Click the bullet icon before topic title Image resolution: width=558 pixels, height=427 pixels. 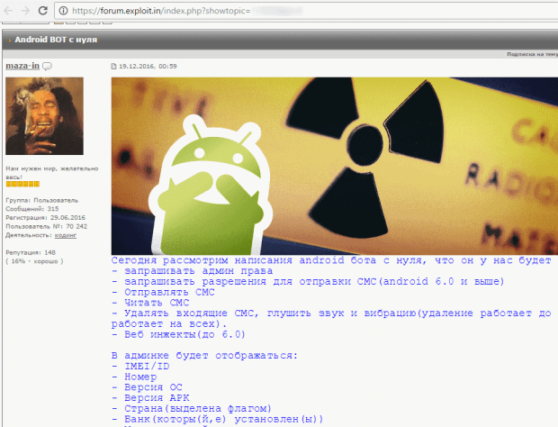tap(11, 41)
